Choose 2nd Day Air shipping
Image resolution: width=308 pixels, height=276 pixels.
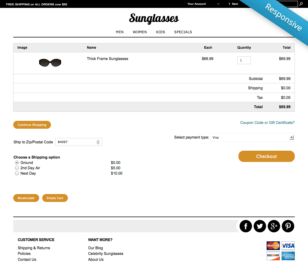17,168
